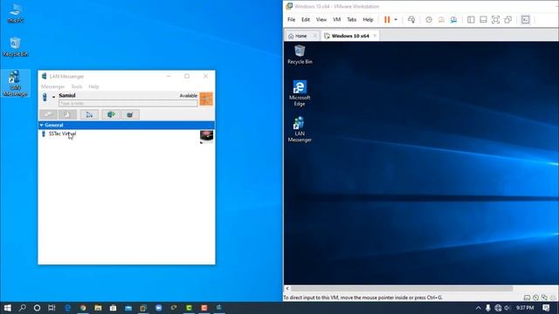Click the revert to snapshot icon
Viewport: 559px width, 314px height.
click(x=441, y=19)
